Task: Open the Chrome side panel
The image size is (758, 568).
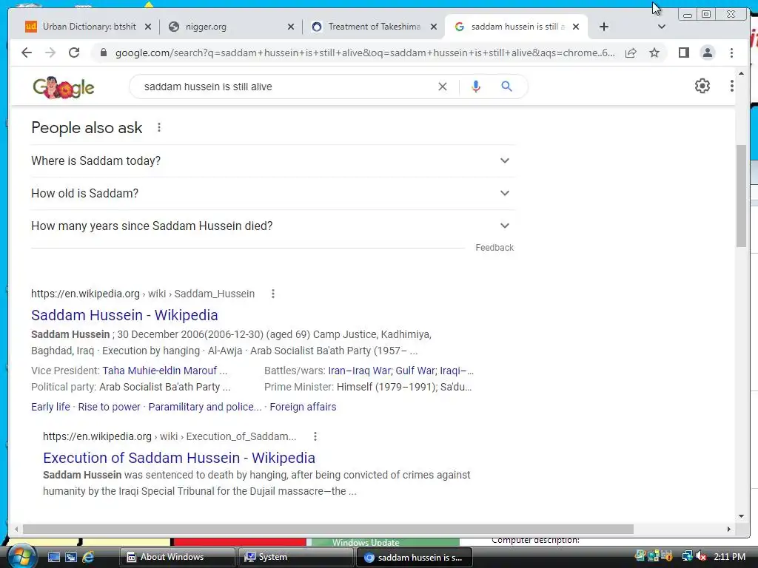Action: coord(683,53)
